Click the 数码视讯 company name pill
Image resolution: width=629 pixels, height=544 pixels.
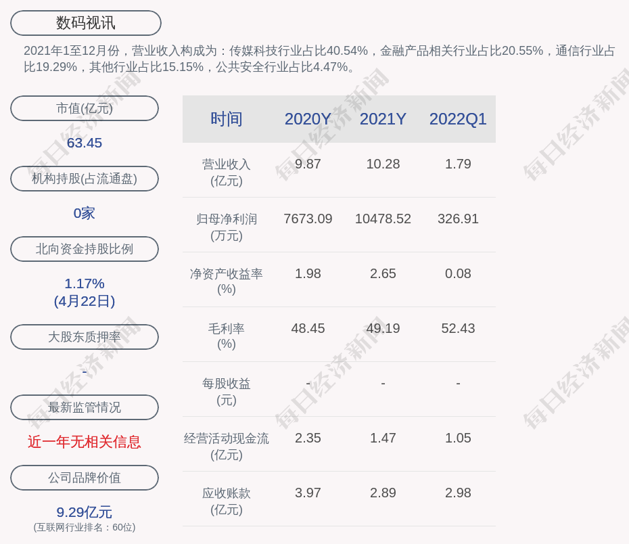pyautogui.click(x=86, y=23)
